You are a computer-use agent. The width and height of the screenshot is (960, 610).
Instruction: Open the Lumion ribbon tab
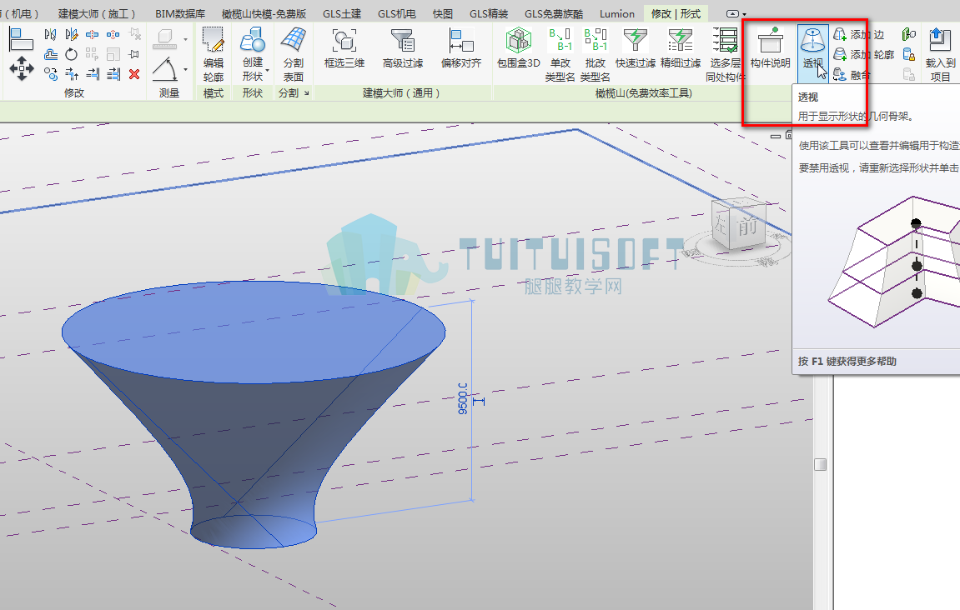tap(617, 13)
